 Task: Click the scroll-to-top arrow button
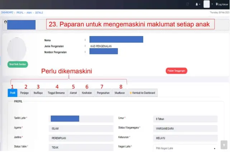224,145
